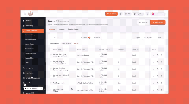Click the Visit Event Site button
189x104 pixels.
click(x=111, y=14)
